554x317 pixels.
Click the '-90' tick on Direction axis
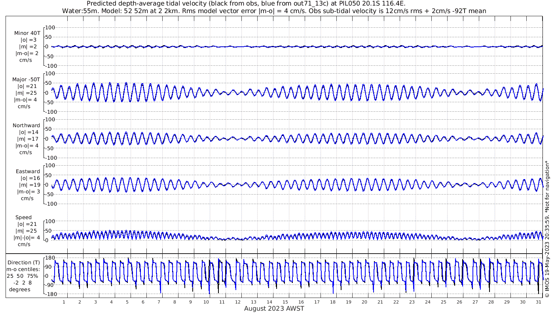tap(50, 285)
